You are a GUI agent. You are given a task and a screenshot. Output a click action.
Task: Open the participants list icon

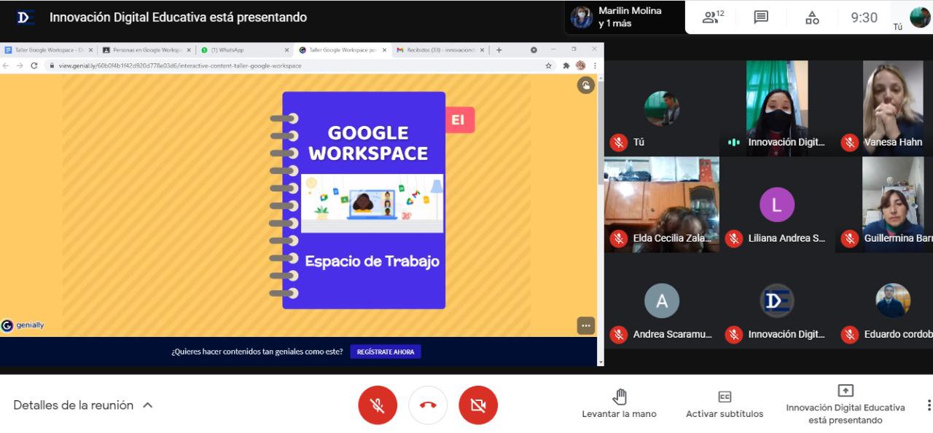click(712, 17)
